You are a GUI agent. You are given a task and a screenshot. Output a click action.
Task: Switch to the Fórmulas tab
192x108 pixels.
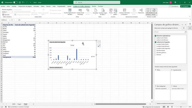tap(36, 6)
